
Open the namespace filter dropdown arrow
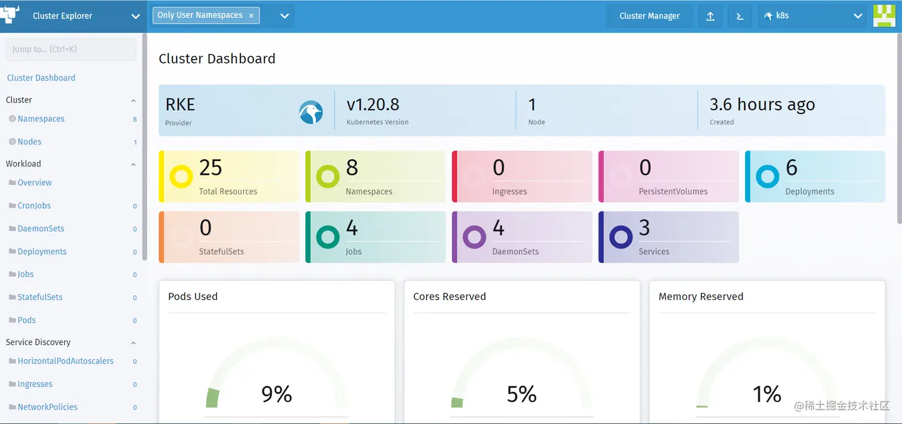click(284, 16)
